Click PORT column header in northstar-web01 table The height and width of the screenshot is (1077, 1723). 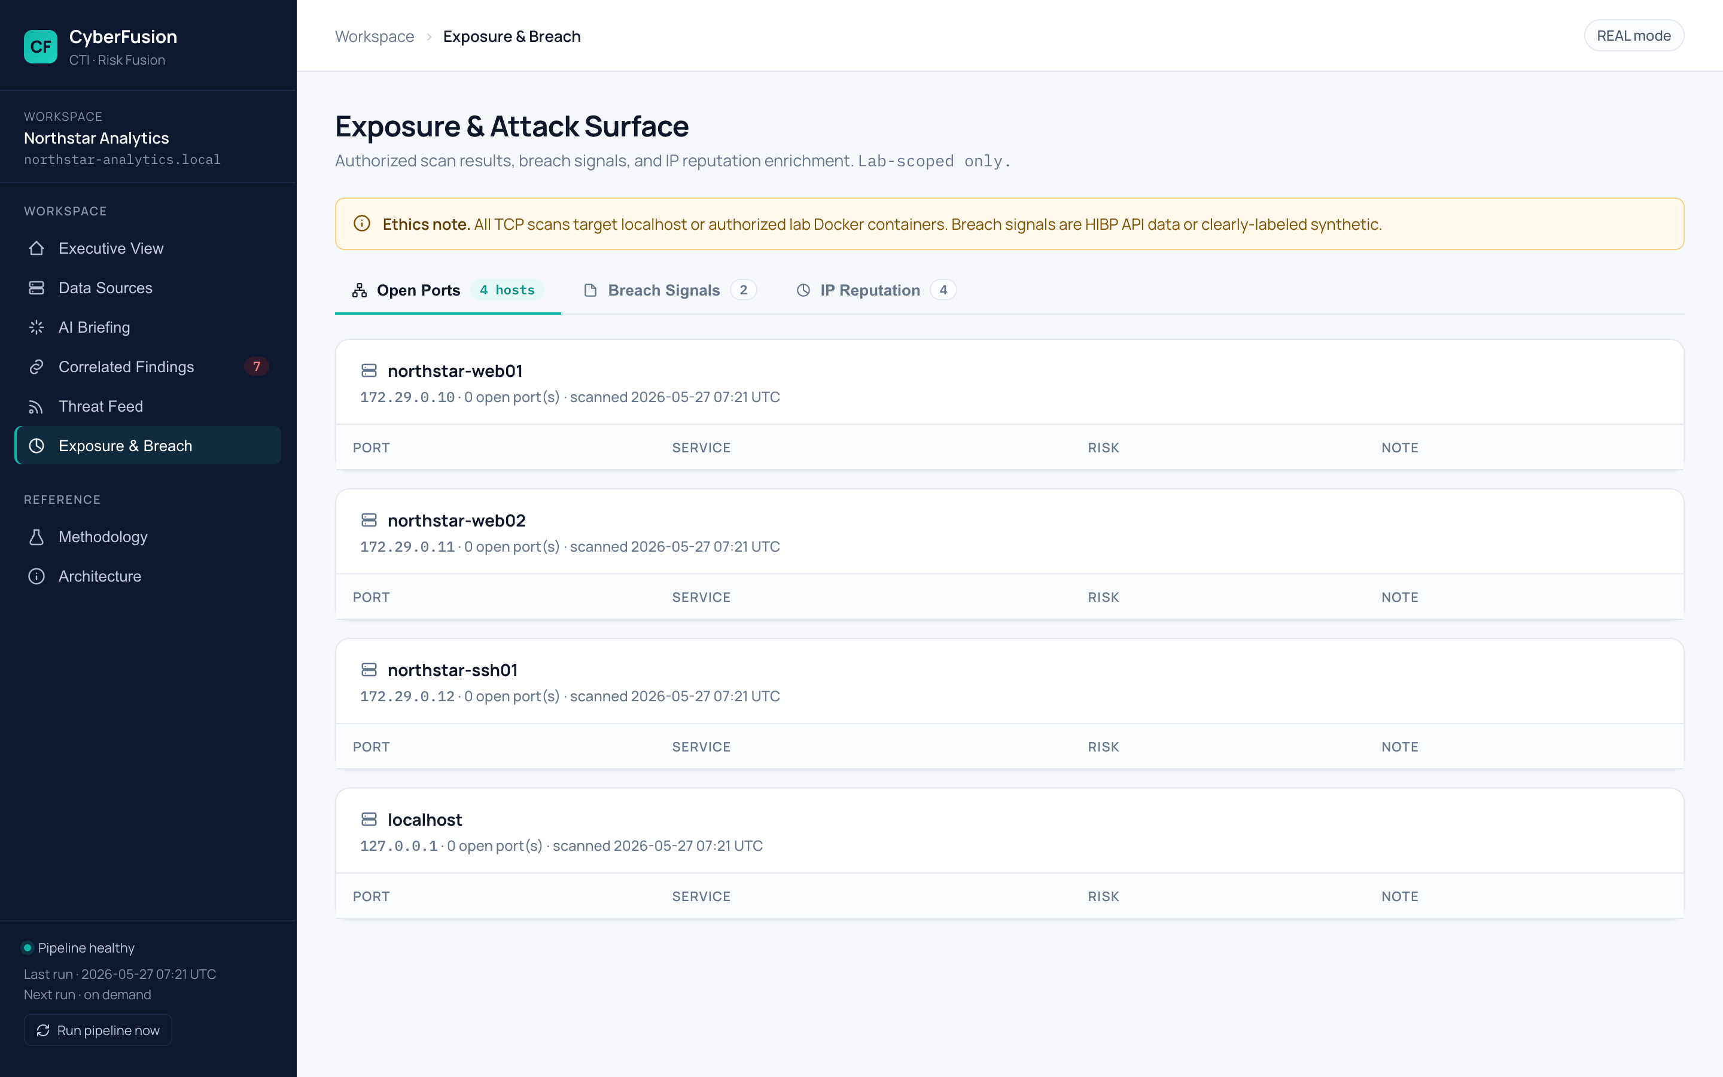tap(371, 448)
